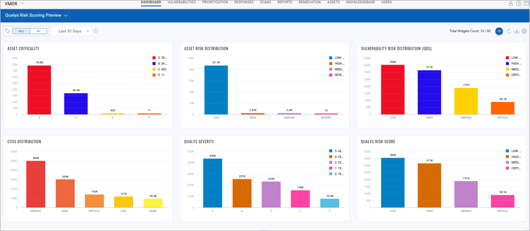Toggle the LOW legend entry in Asset Risk Distribution
This screenshot has width=530, height=231.
(337, 58)
